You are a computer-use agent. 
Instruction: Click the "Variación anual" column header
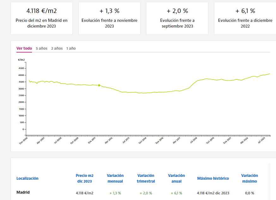(176, 178)
